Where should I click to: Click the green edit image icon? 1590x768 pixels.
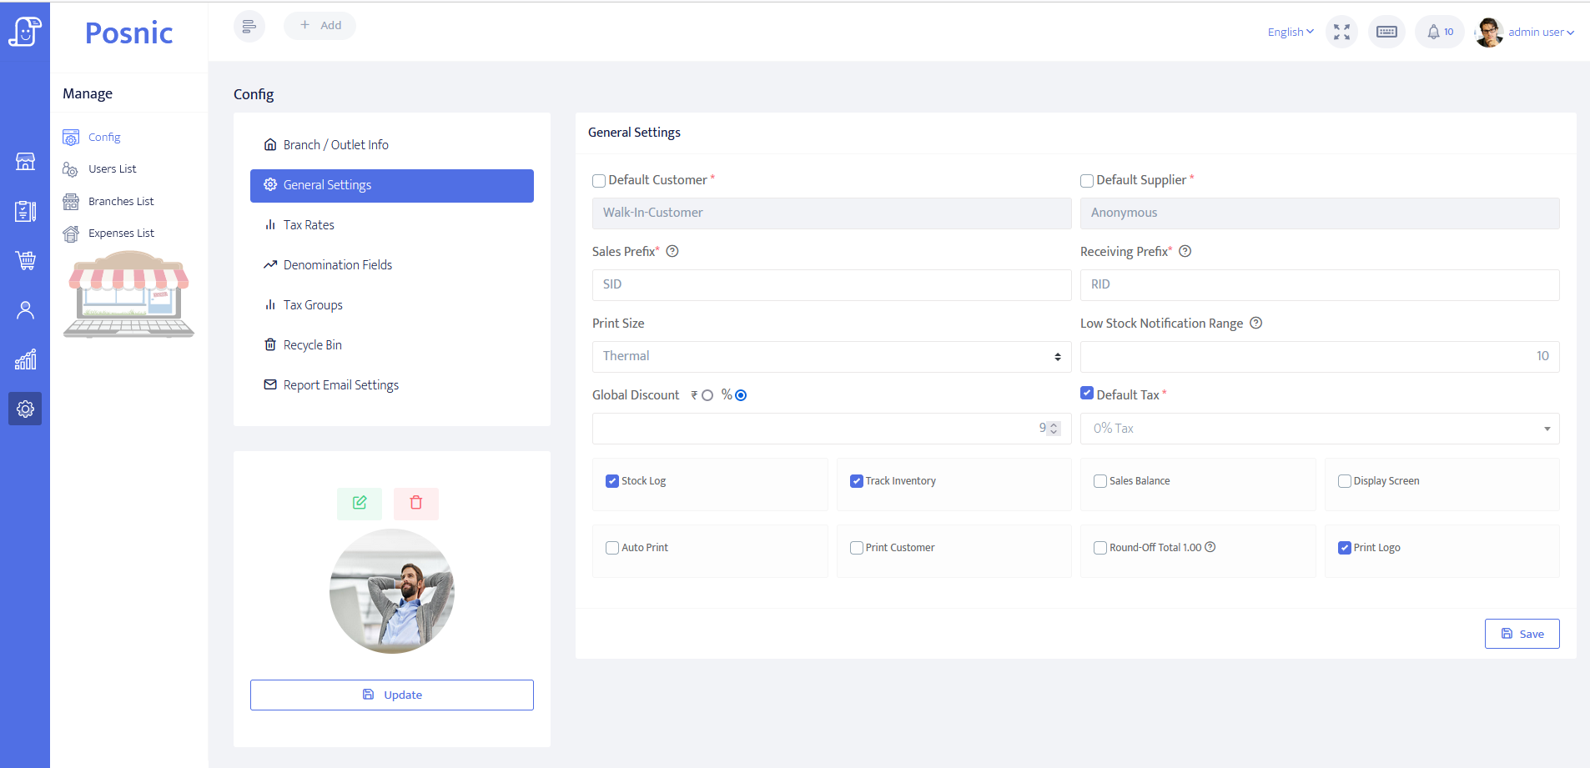pyautogui.click(x=360, y=503)
